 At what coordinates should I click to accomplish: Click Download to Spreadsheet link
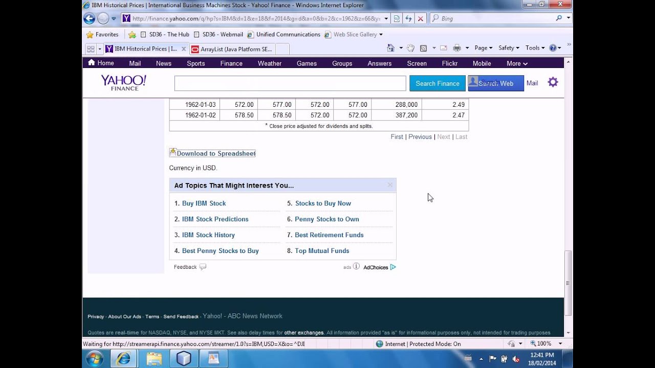coord(216,153)
